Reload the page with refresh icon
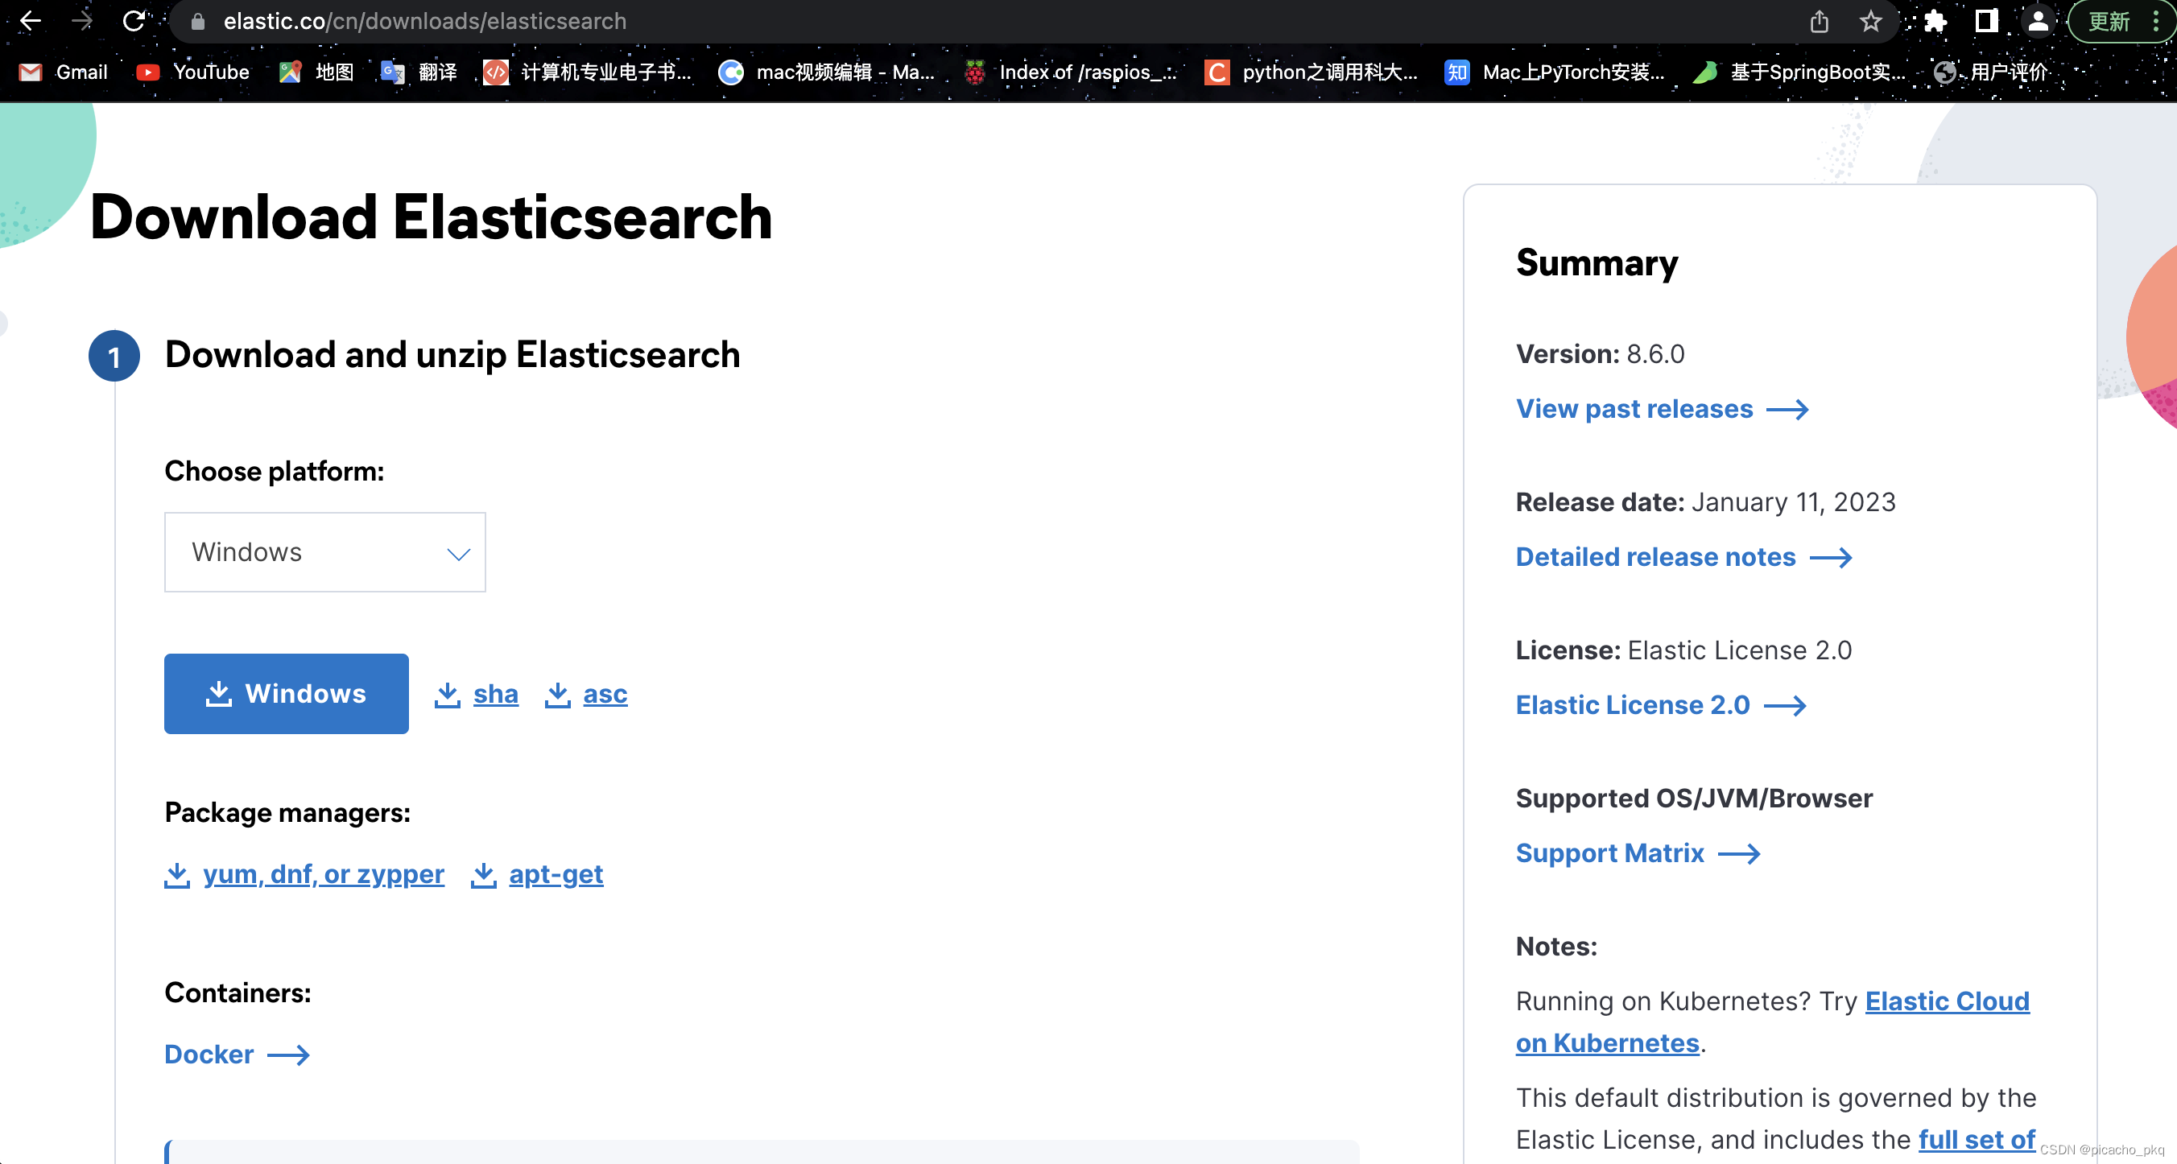This screenshot has width=2177, height=1164. coord(134,21)
